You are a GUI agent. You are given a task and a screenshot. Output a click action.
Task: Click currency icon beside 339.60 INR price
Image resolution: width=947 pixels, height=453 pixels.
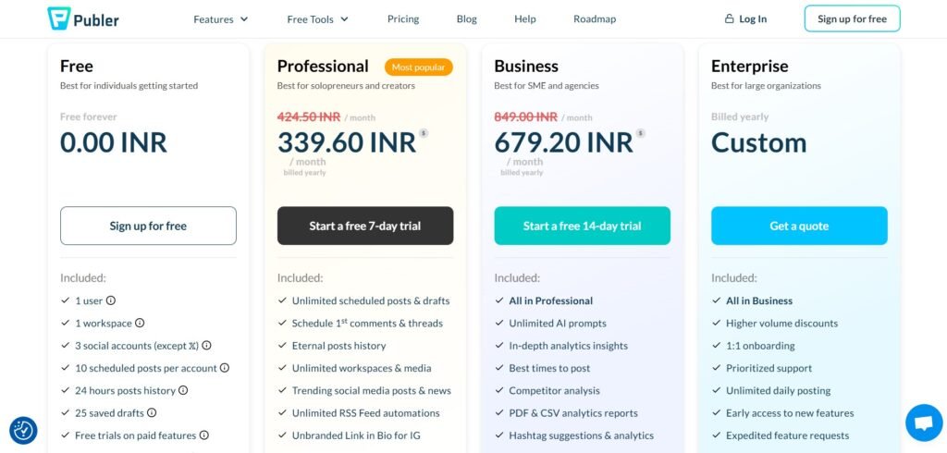(x=424, y=133)
